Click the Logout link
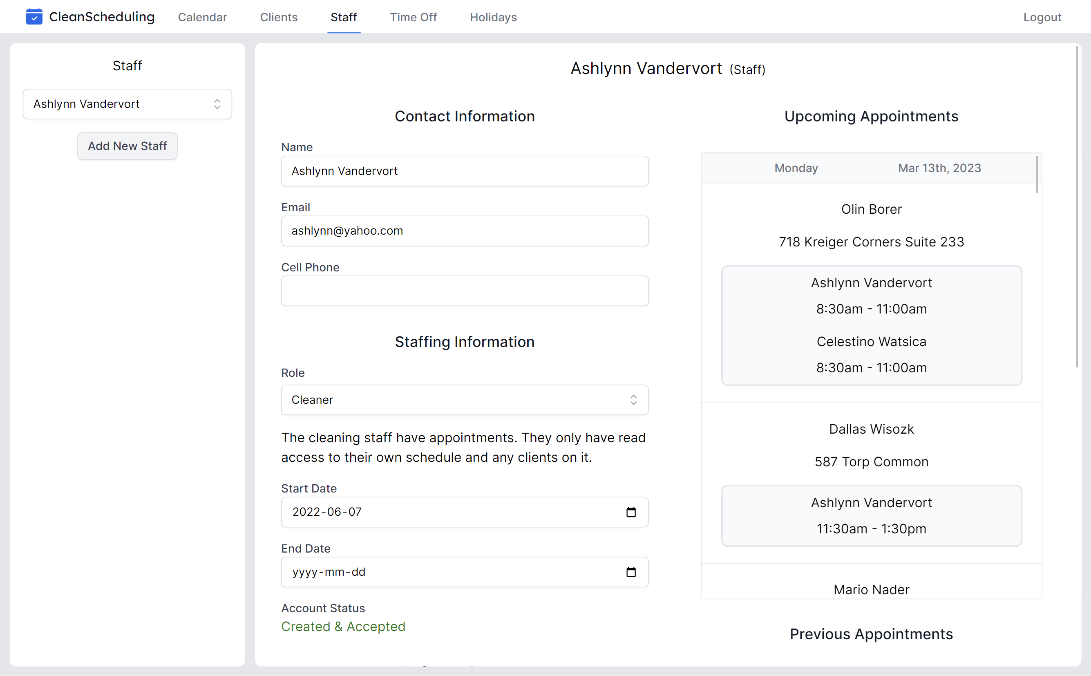1091x676 pixels. (x=1042, y=17)
